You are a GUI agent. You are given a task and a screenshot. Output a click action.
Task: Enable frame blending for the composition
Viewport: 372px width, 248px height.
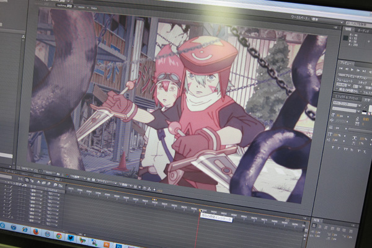coord(43,183)
